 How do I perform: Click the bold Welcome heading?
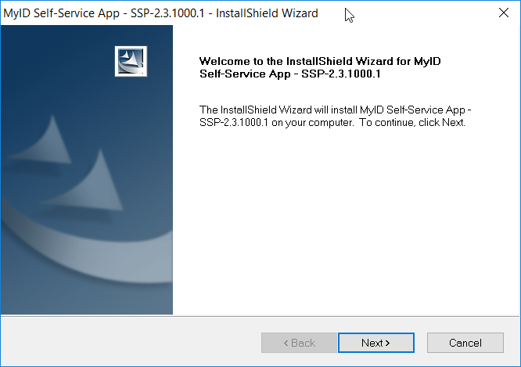click(x=320, y=67)
